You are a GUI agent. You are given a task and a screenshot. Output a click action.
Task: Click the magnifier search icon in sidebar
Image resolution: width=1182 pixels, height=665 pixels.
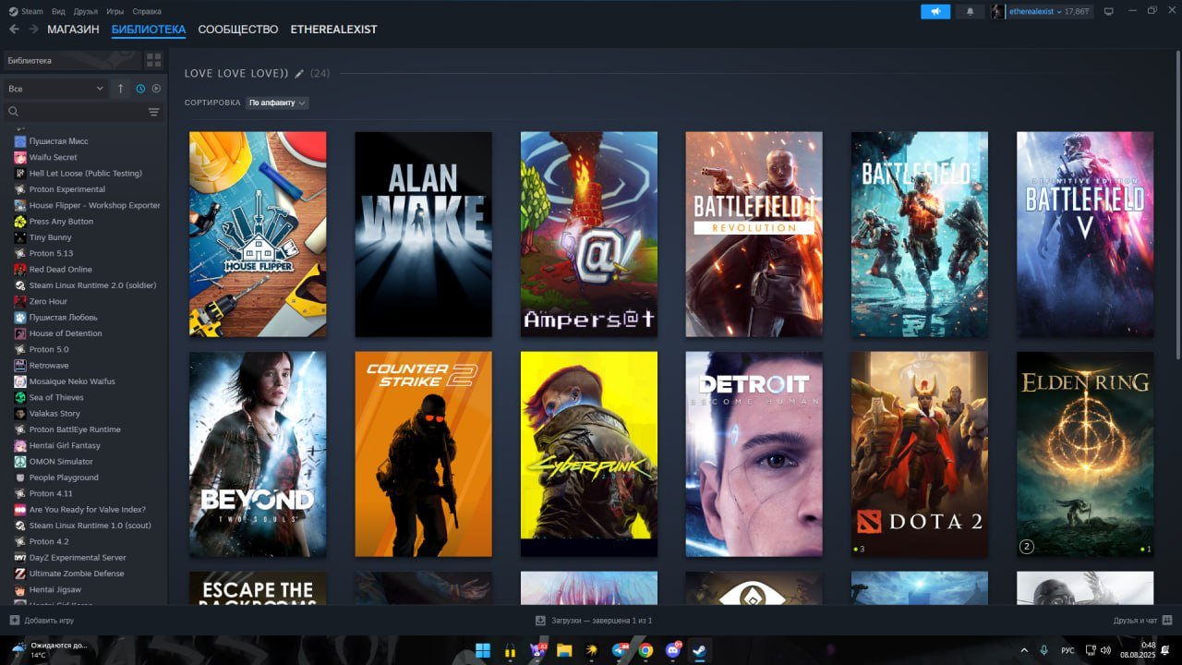click(13, 112)
